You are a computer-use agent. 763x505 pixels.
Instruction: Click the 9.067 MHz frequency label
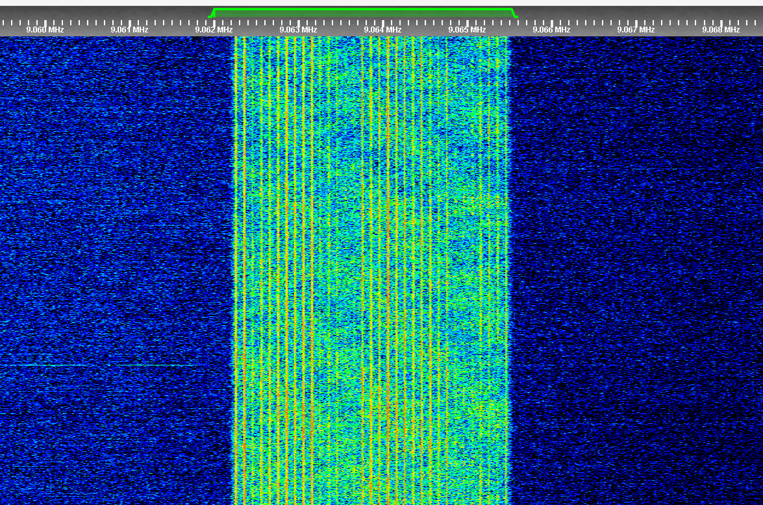click(636, 30)
